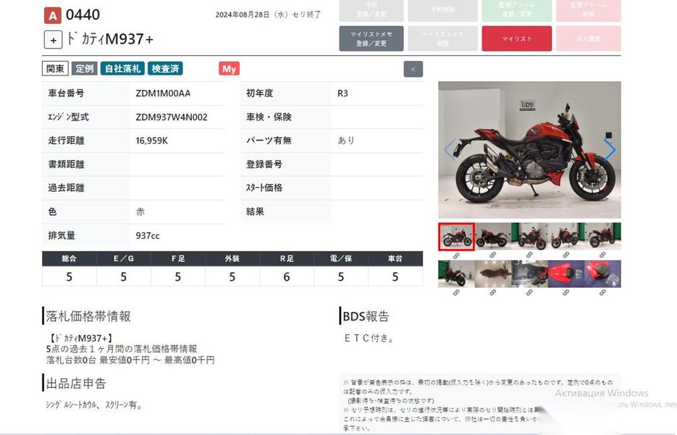This screenshot has height=435, width=677.
Task: Click the red A rank badge
Action: click(x=52, y=15)
